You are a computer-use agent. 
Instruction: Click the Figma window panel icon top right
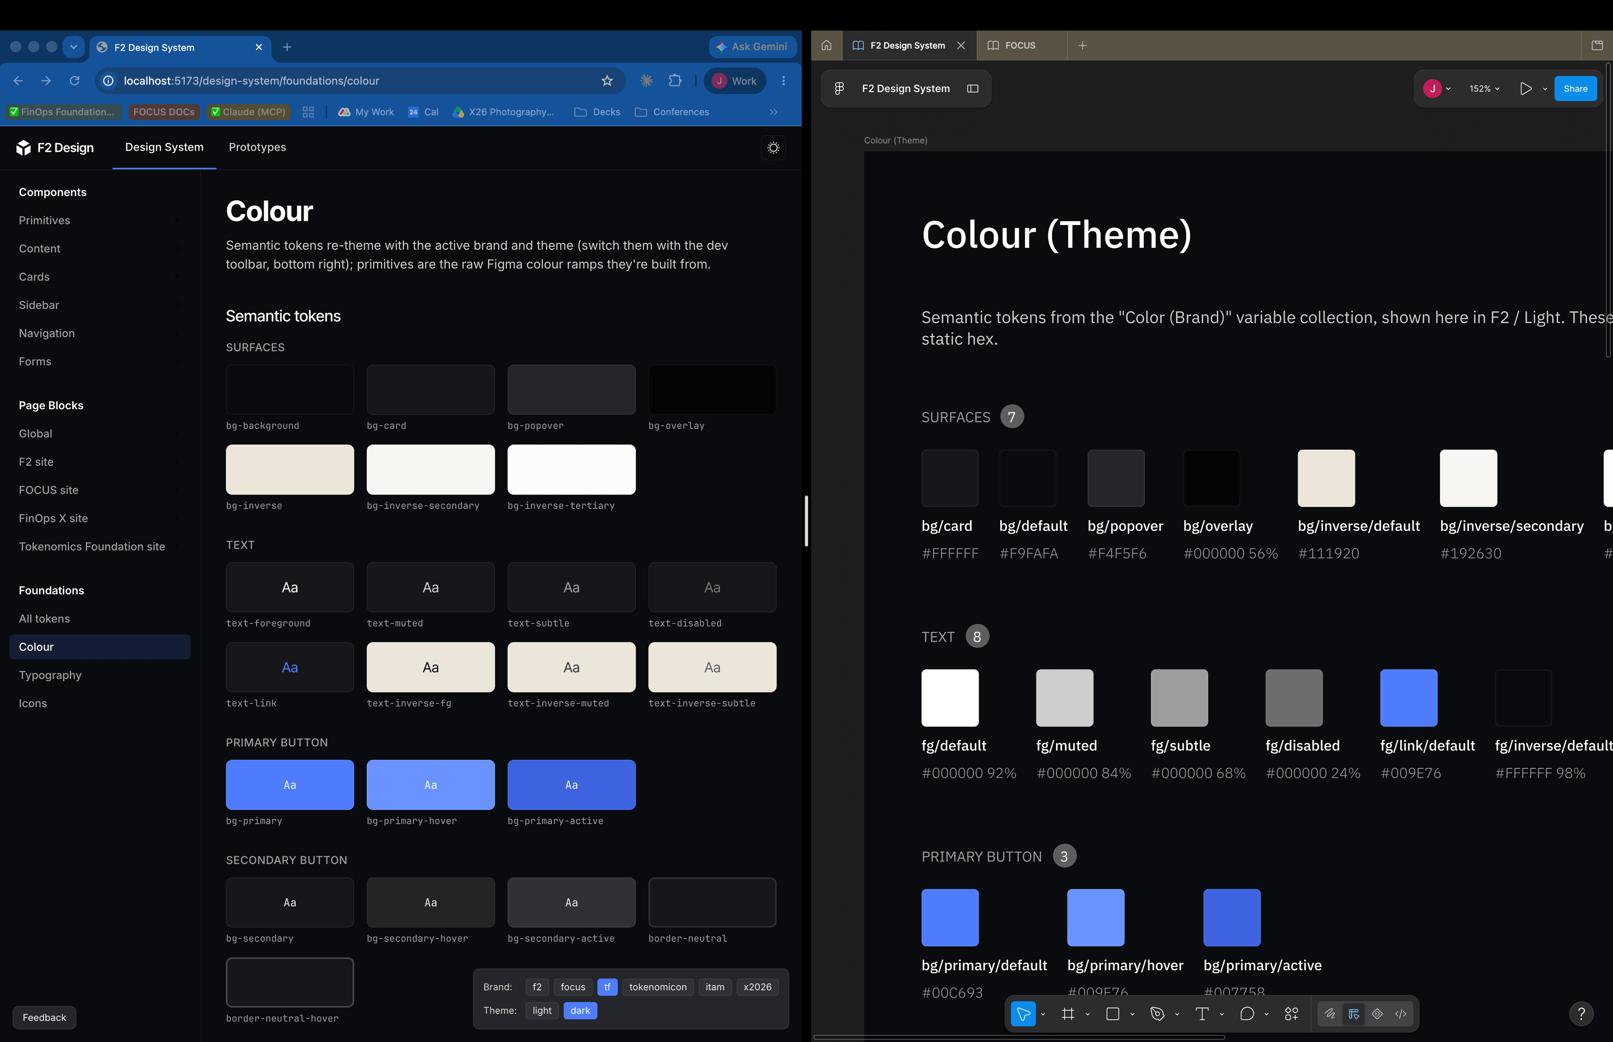tap(1597, 45)
